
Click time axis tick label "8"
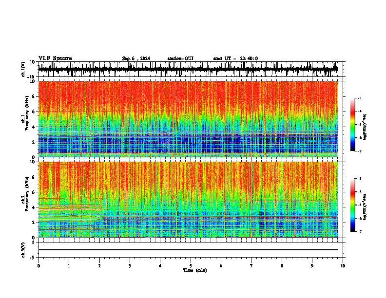282,266
